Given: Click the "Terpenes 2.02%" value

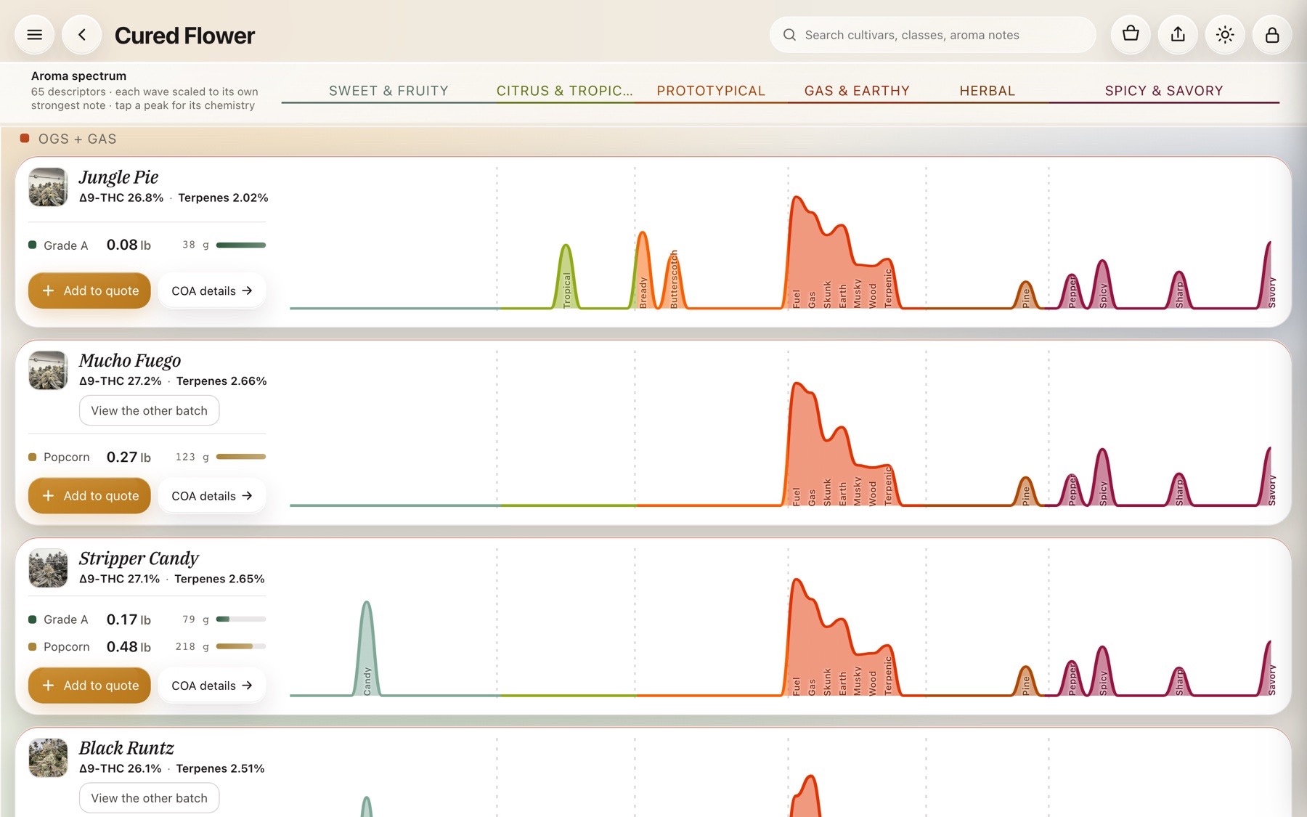Looking at the screenshot, I should point(223,198).
